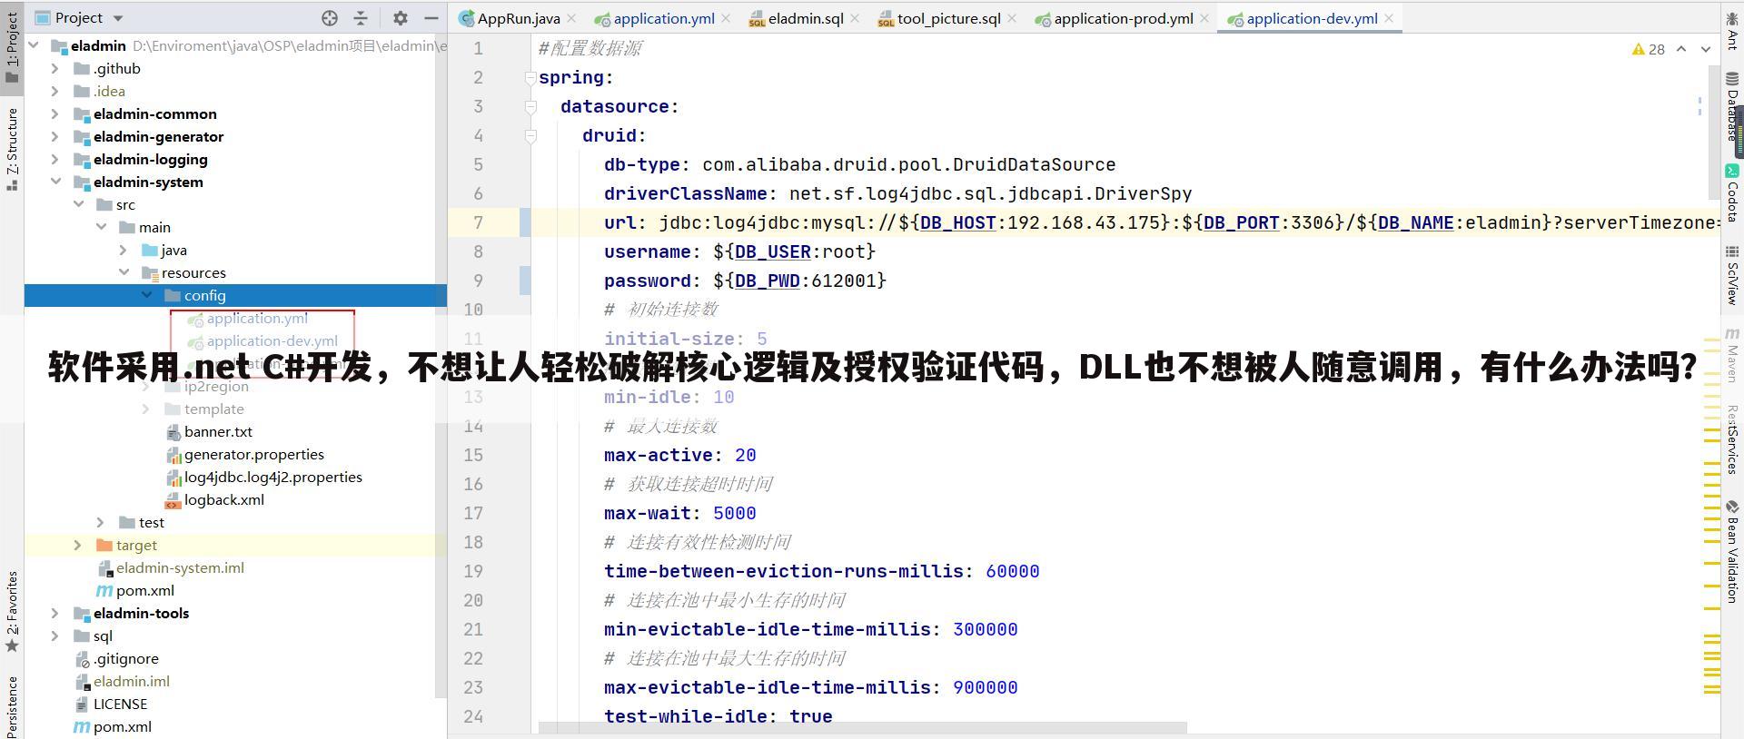
Task: Close the tool_picture.sql tab
Action: (1012, 18)
